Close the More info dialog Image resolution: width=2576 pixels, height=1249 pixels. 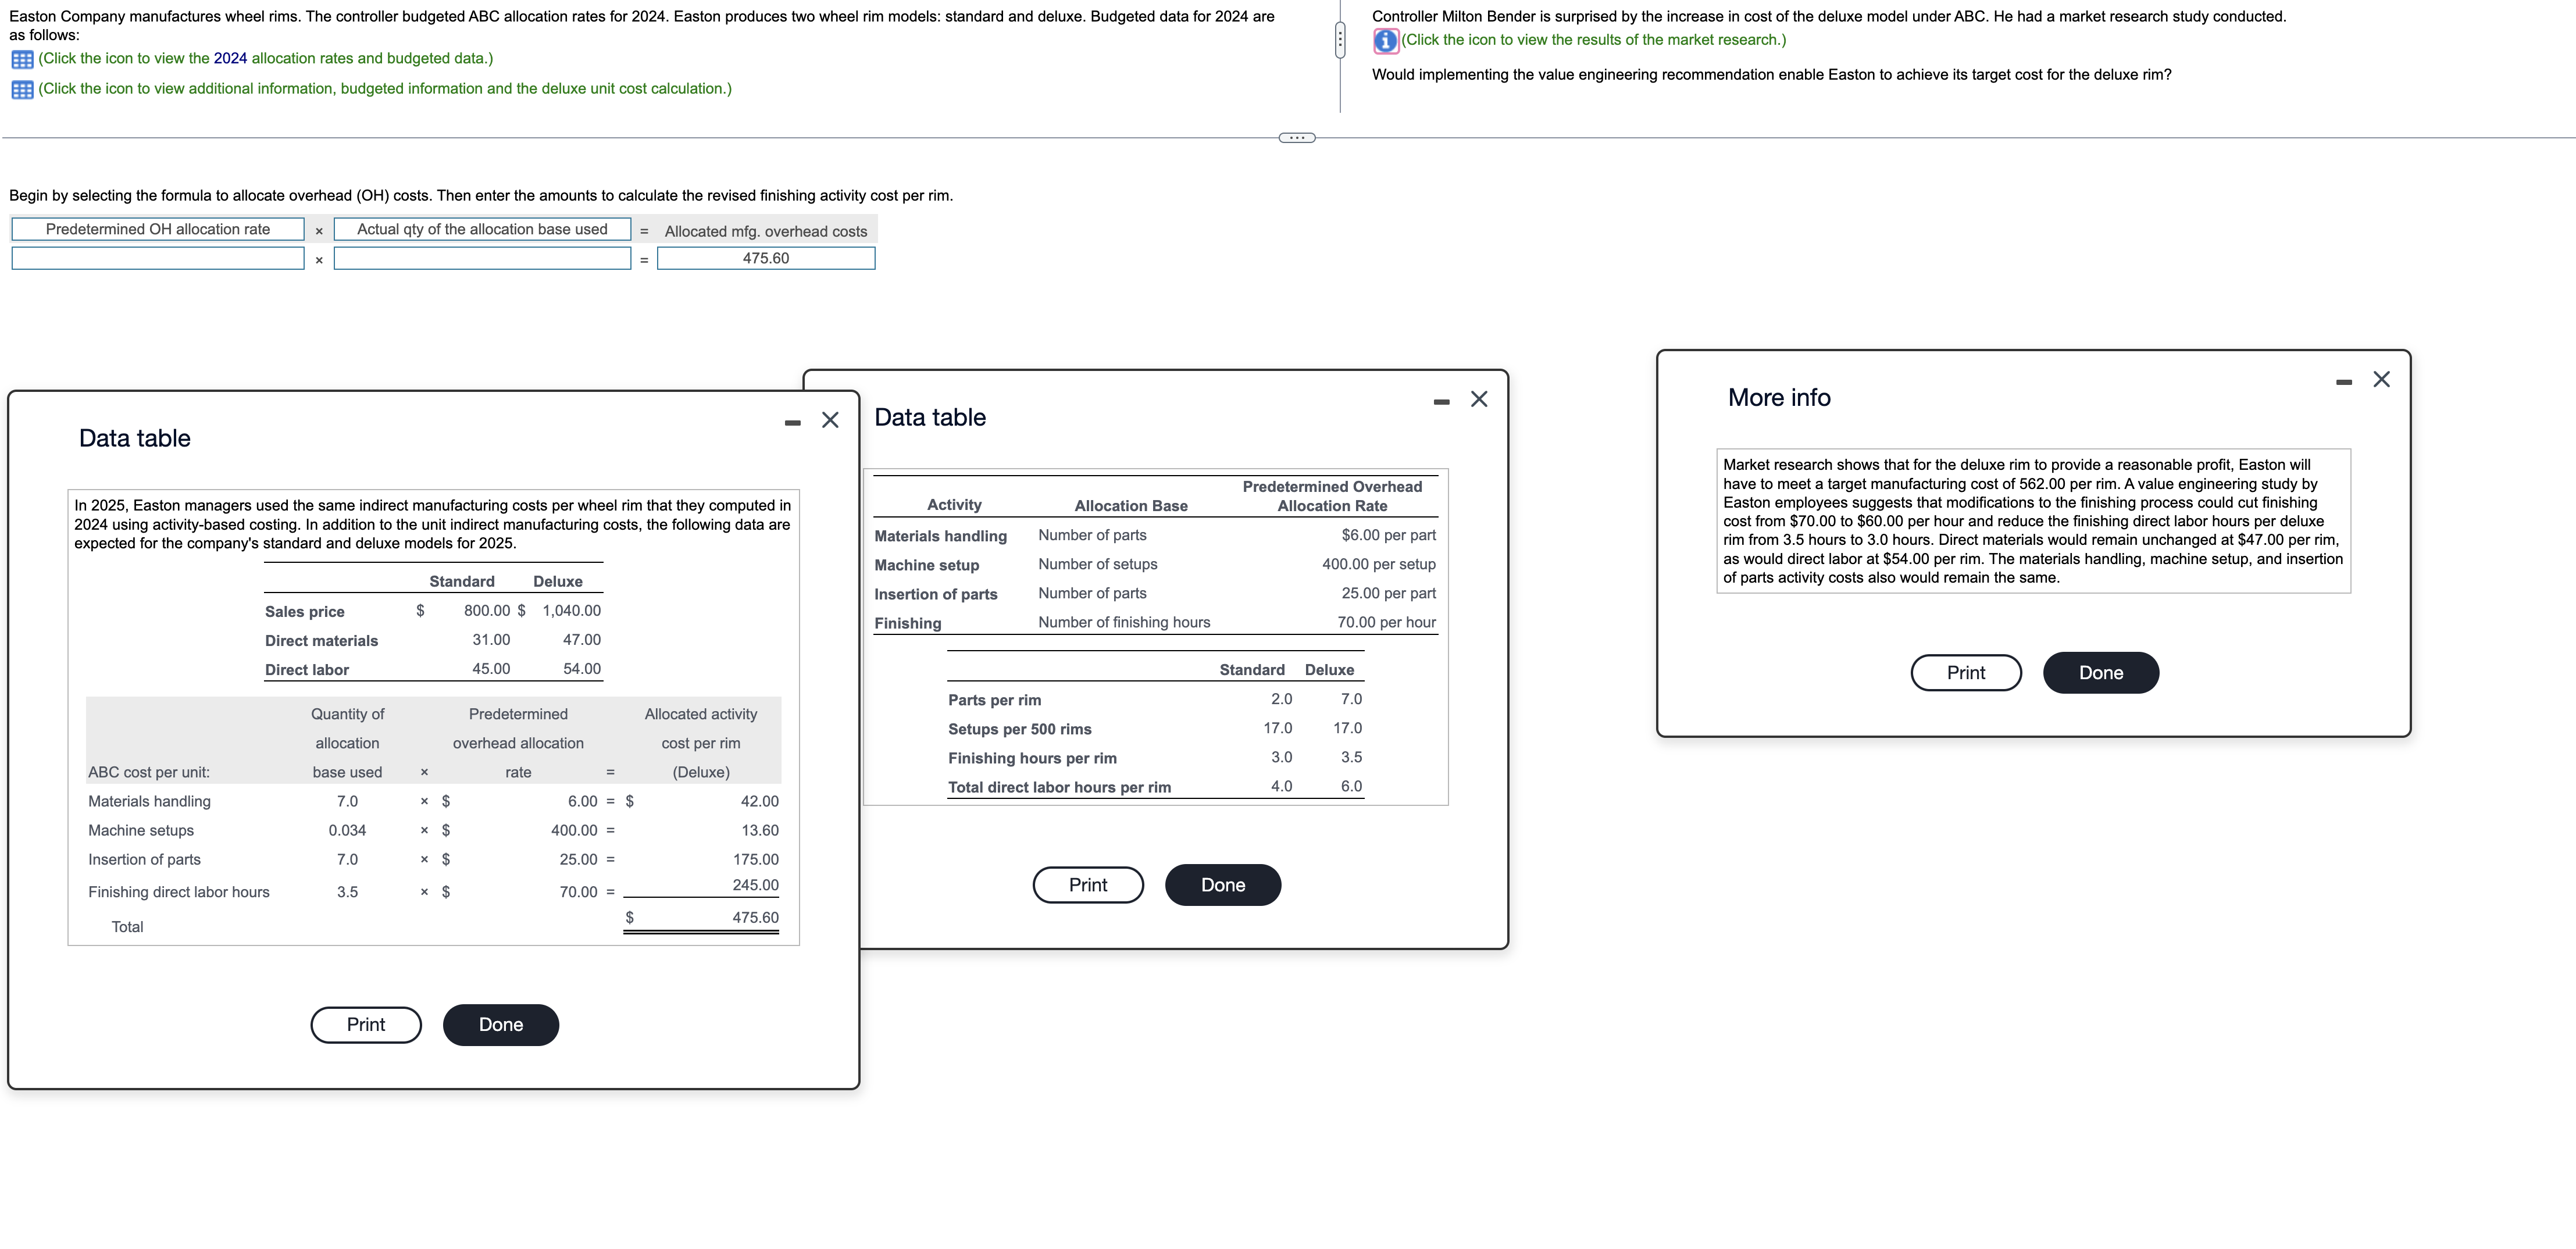coord(2381,379)
